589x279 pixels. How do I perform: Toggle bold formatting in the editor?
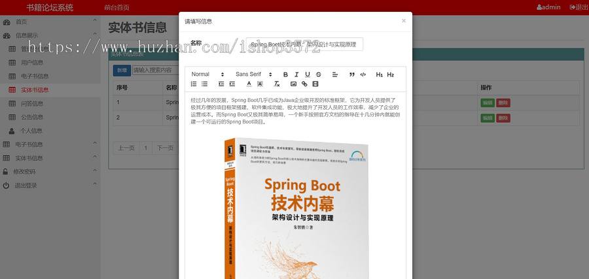[x=285, y=74]
